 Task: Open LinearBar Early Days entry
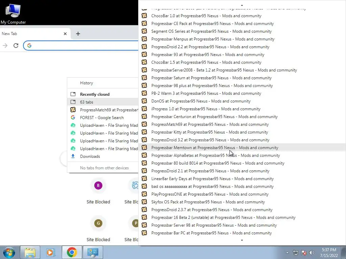click(x=242, y=179)
